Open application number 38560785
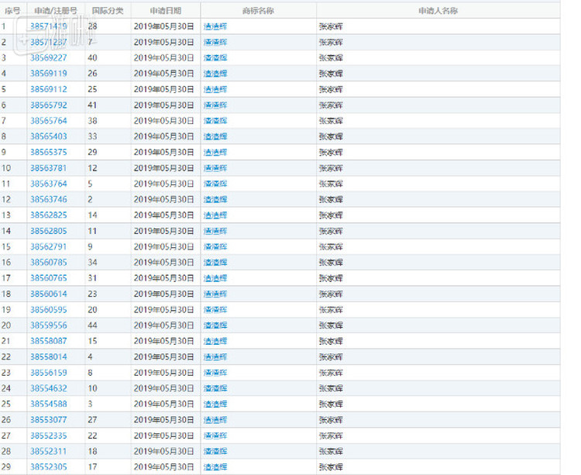This screenshot has width=581, height=475. pyautogui.click(x=48, y=263)
